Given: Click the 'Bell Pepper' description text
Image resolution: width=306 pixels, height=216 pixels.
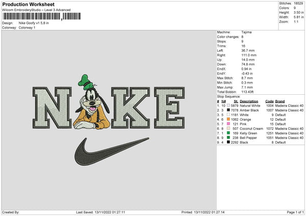Looking at the screenshot, I should (x=248, y=138).
